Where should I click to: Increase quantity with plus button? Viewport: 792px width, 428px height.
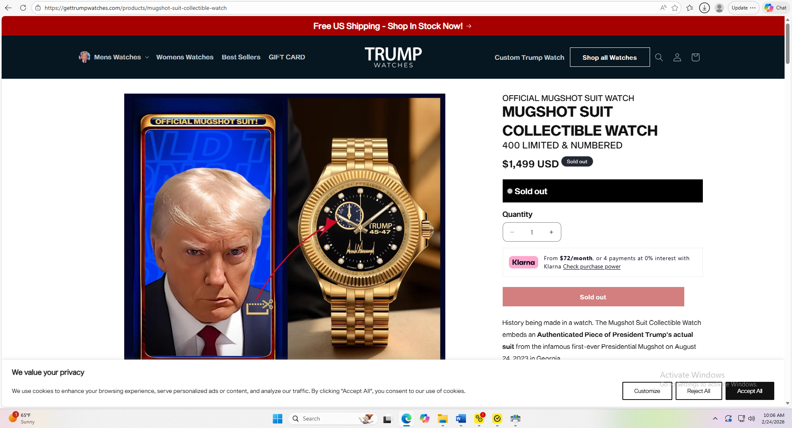(x=551, y=232)
